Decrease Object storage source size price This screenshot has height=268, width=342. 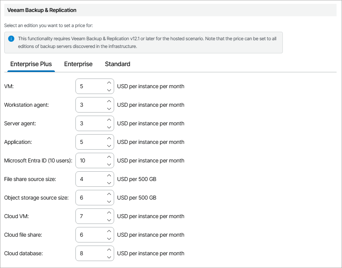point(109,201)
